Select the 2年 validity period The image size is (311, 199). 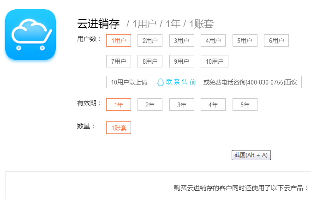click(x=150, y=104)
